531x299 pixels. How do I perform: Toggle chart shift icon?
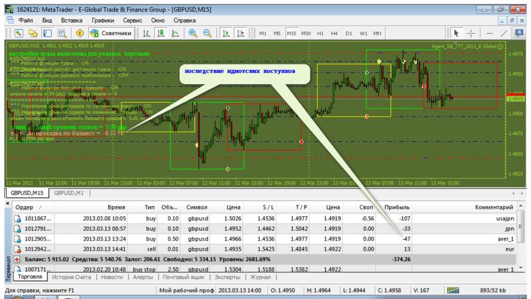click(240, 33)
